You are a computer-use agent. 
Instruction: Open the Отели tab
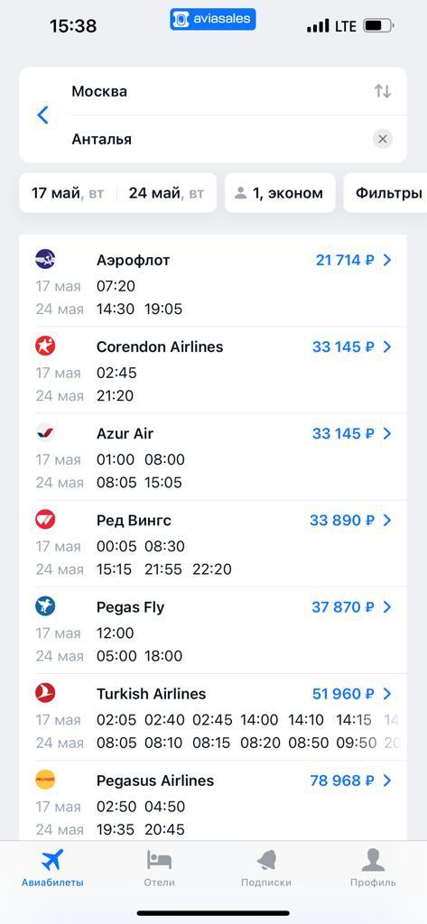click(159, 867)
